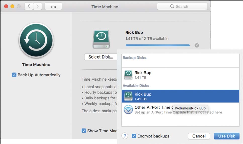Click the /Volumes/Rick Bup tooltip
Image resolution: width=243 pixels, height=144 pixels.
pyautogui.click(x=190, y=108)
